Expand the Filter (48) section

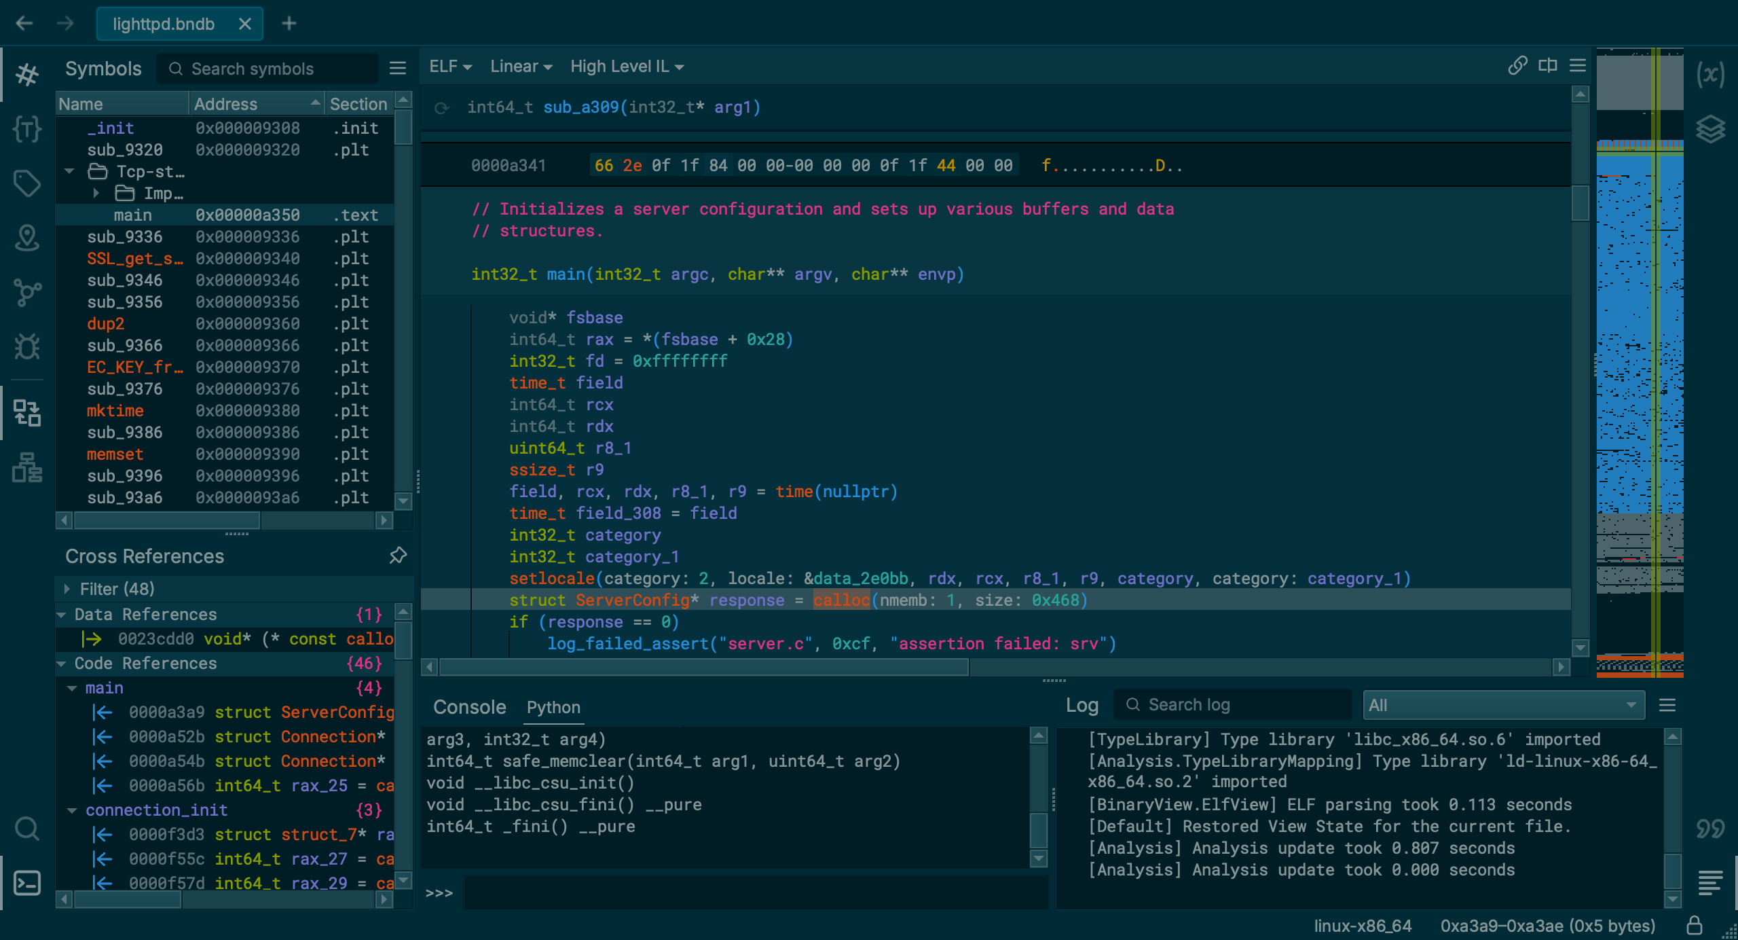coord(67,588)
